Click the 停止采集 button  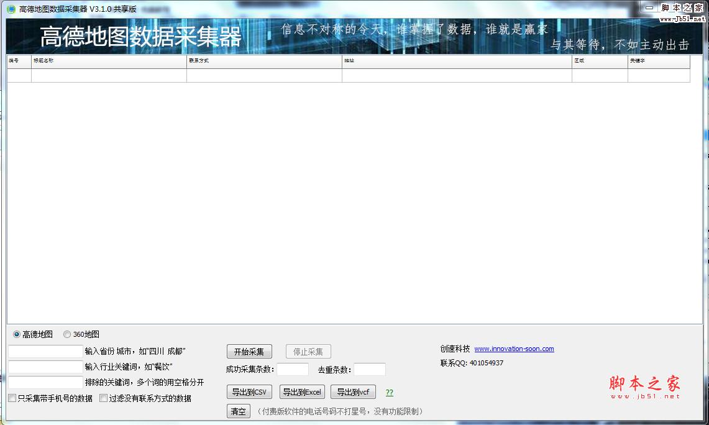(x=308, y=352)
